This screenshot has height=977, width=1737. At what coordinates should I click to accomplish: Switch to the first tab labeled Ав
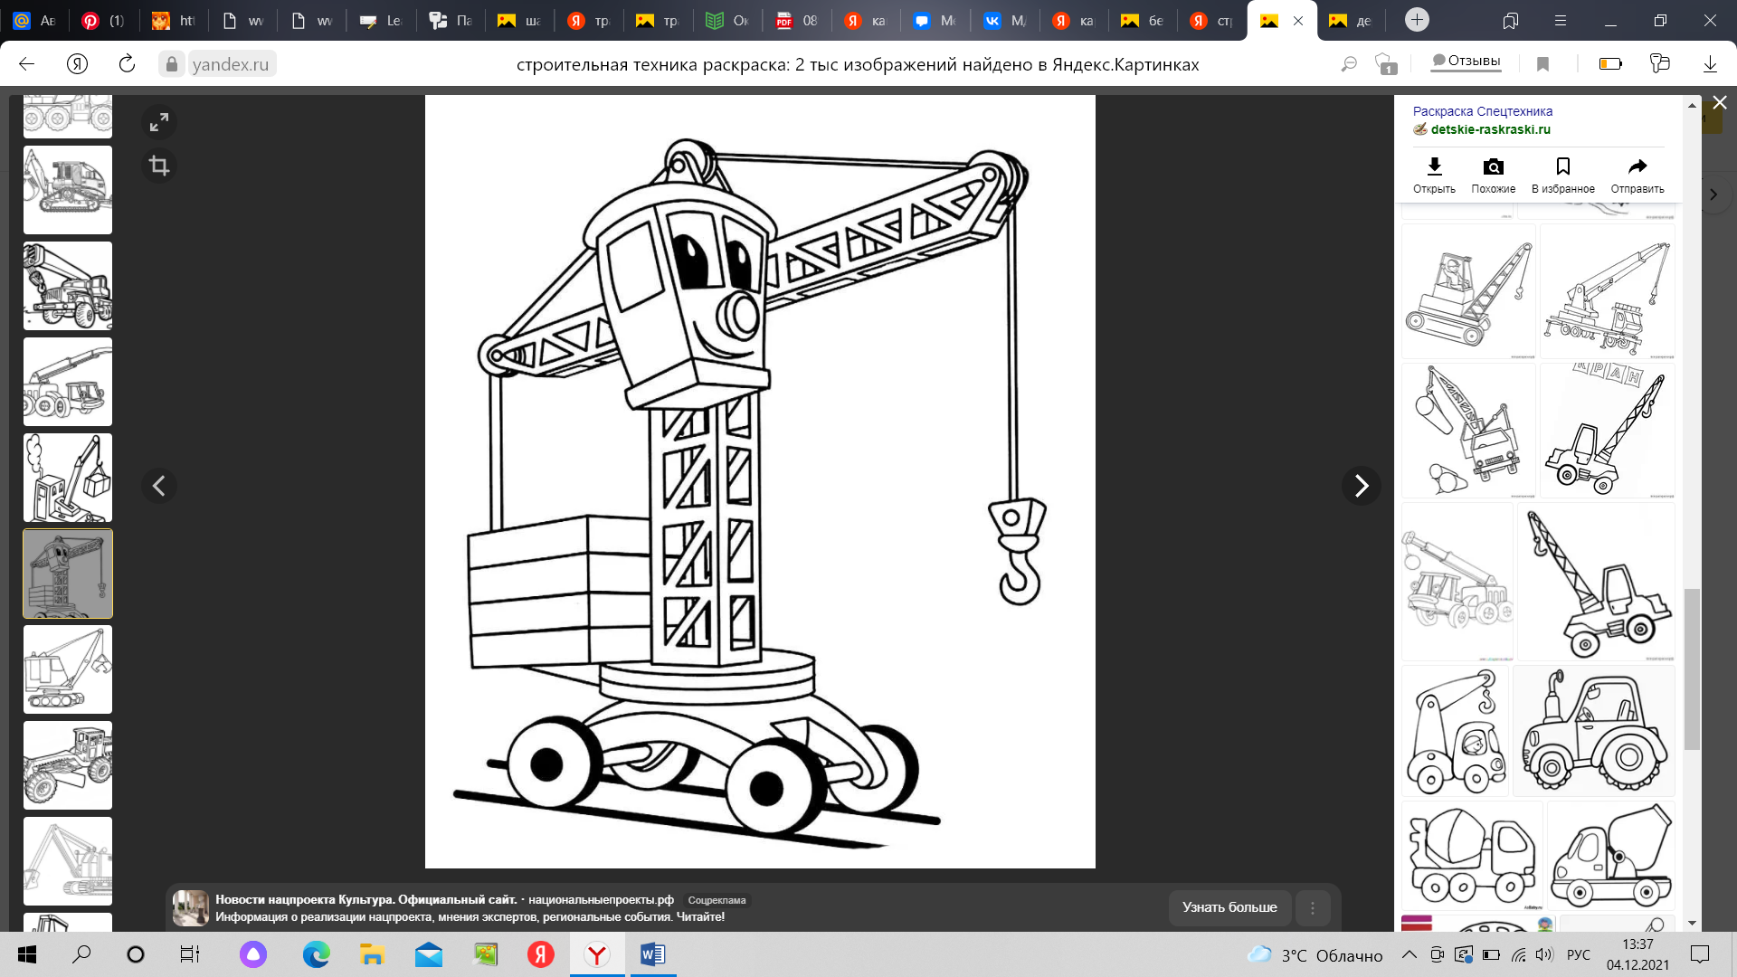[34, 21]
